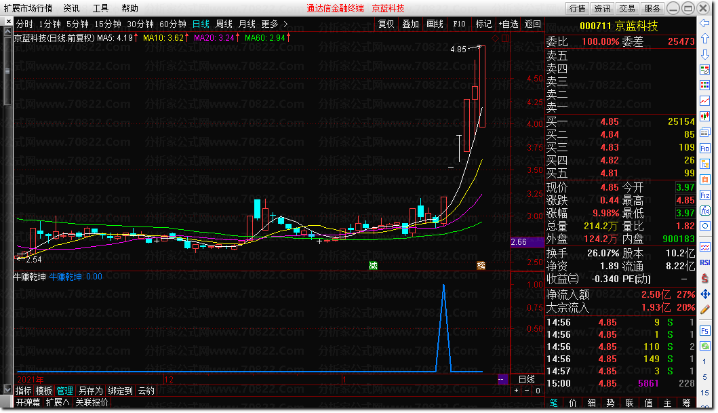Open the stacked windows icon in sidebar

point(704,132)
